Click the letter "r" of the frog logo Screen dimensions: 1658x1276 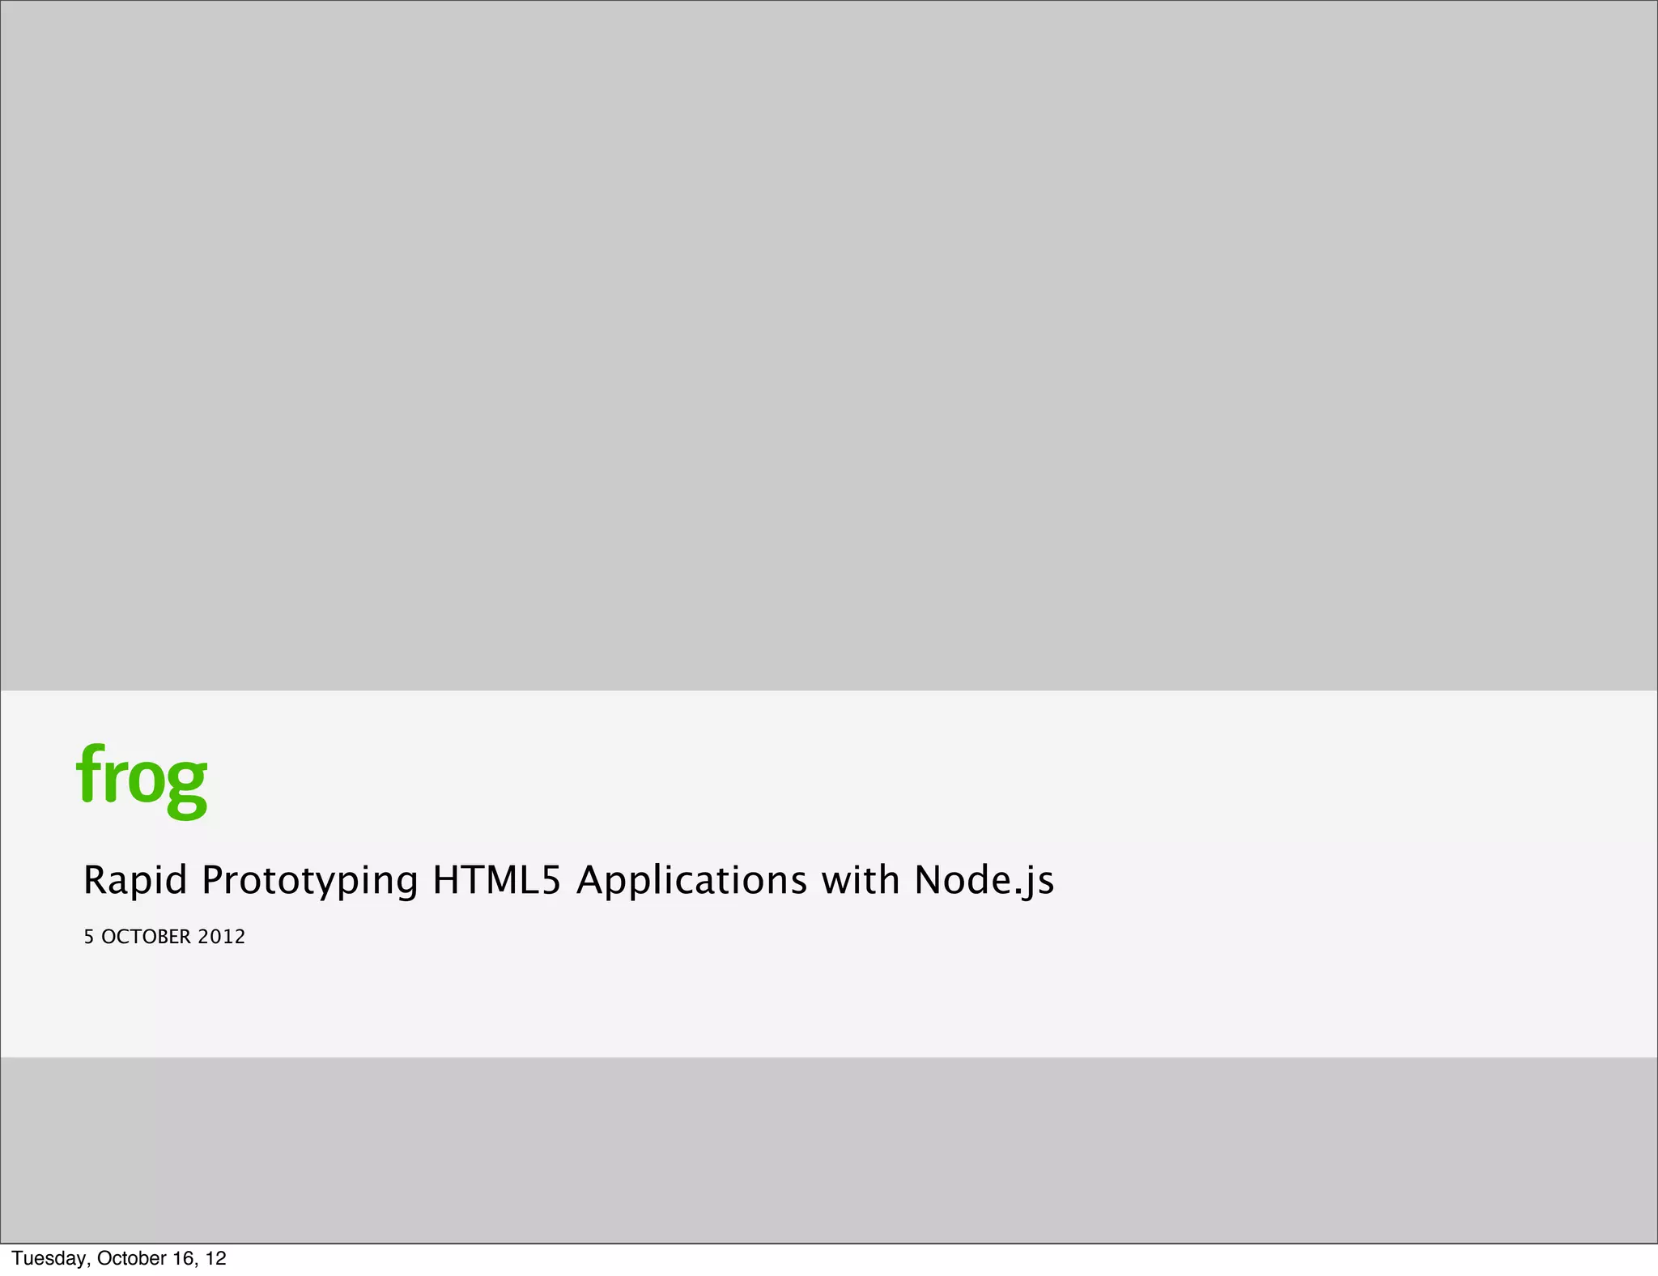[x=113, y=780]
